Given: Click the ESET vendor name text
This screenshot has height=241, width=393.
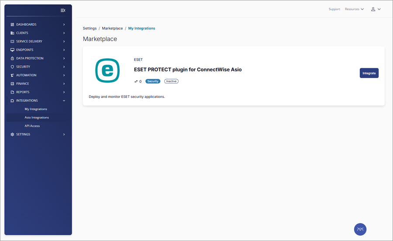Looking at the screenshot, I should point(138,59).
